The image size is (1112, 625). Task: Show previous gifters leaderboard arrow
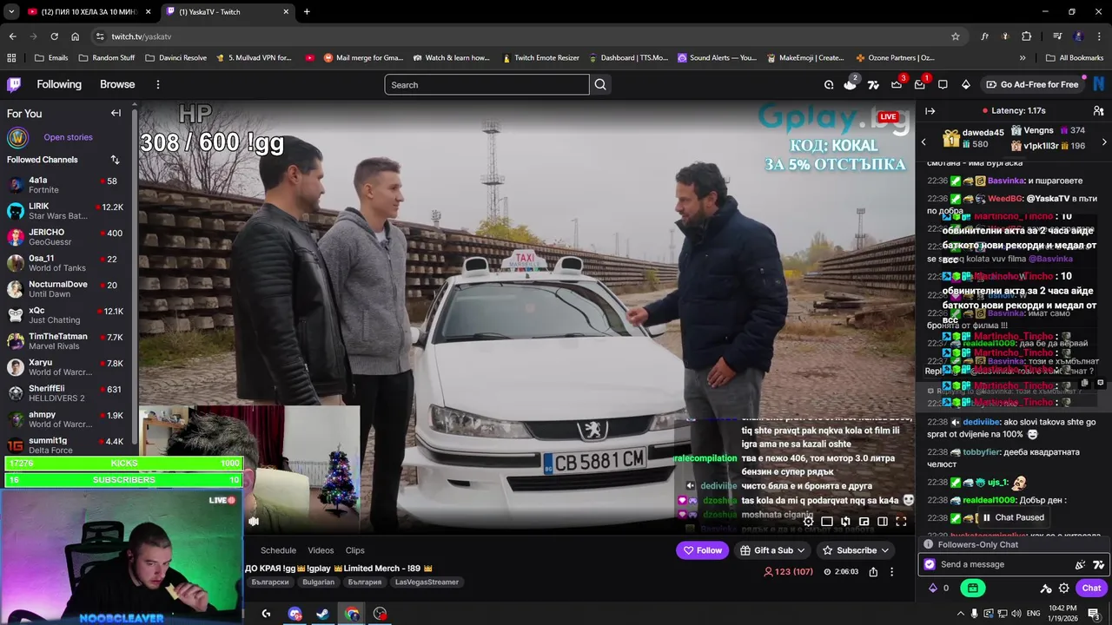[x=923, y=141]
